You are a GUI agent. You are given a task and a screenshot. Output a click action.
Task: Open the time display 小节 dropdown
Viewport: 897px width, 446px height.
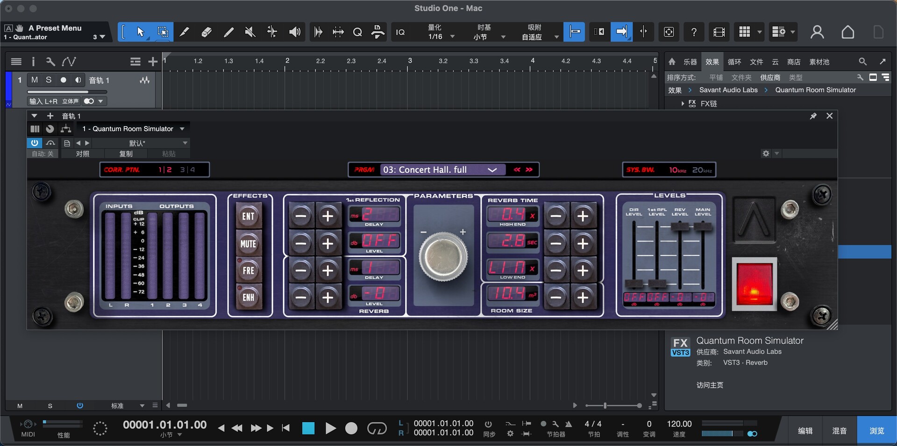[171, 435]
